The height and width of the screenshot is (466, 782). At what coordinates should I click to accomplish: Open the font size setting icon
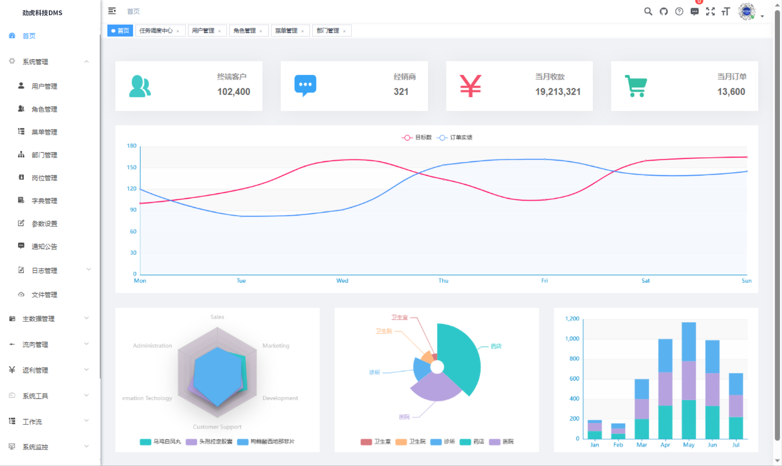click(x=726, y=11)
